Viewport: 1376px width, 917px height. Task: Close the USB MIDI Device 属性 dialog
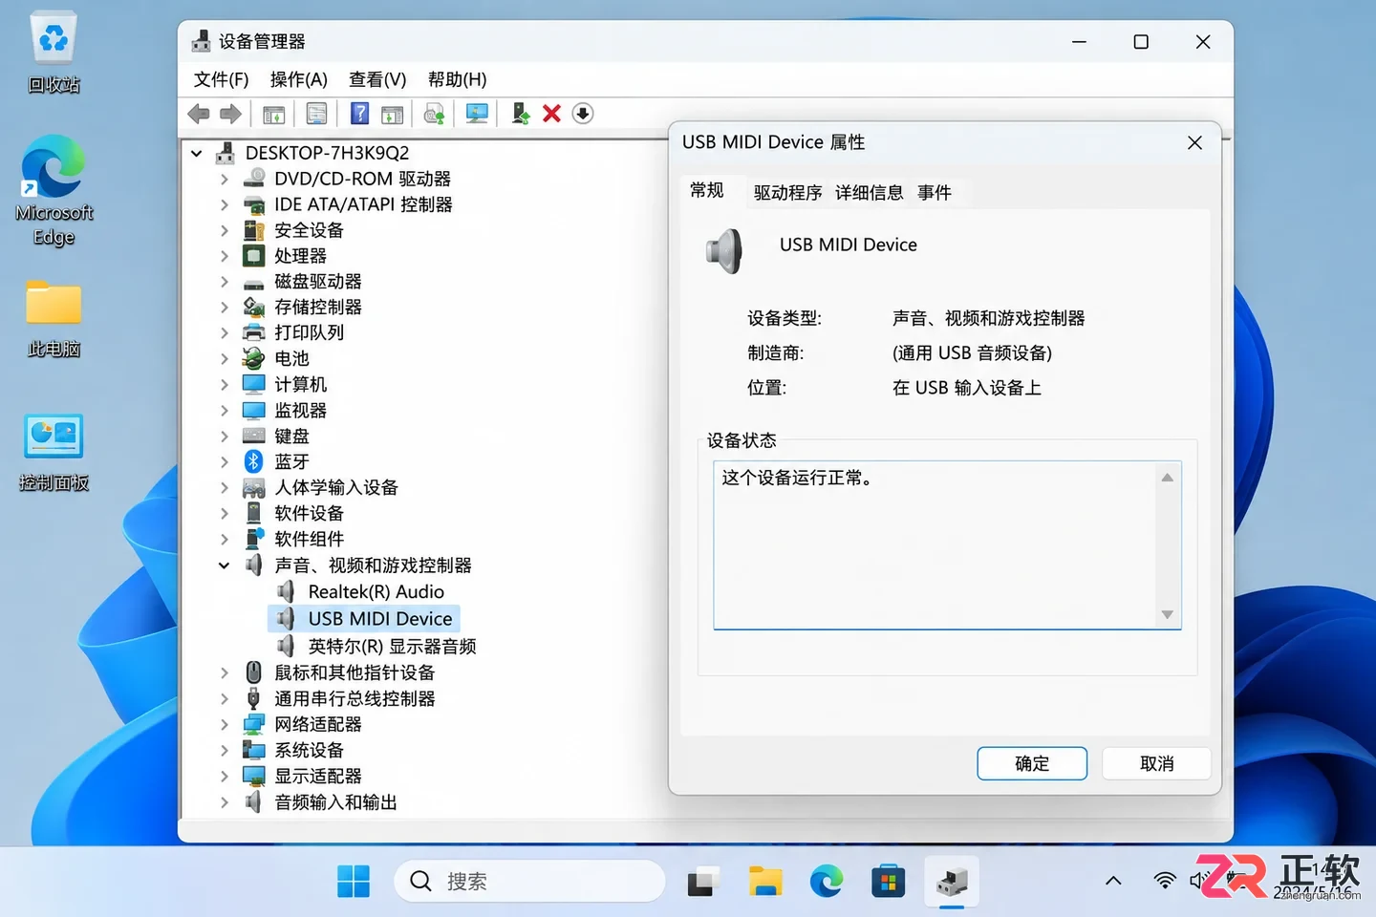click(x=1194, y=142)
